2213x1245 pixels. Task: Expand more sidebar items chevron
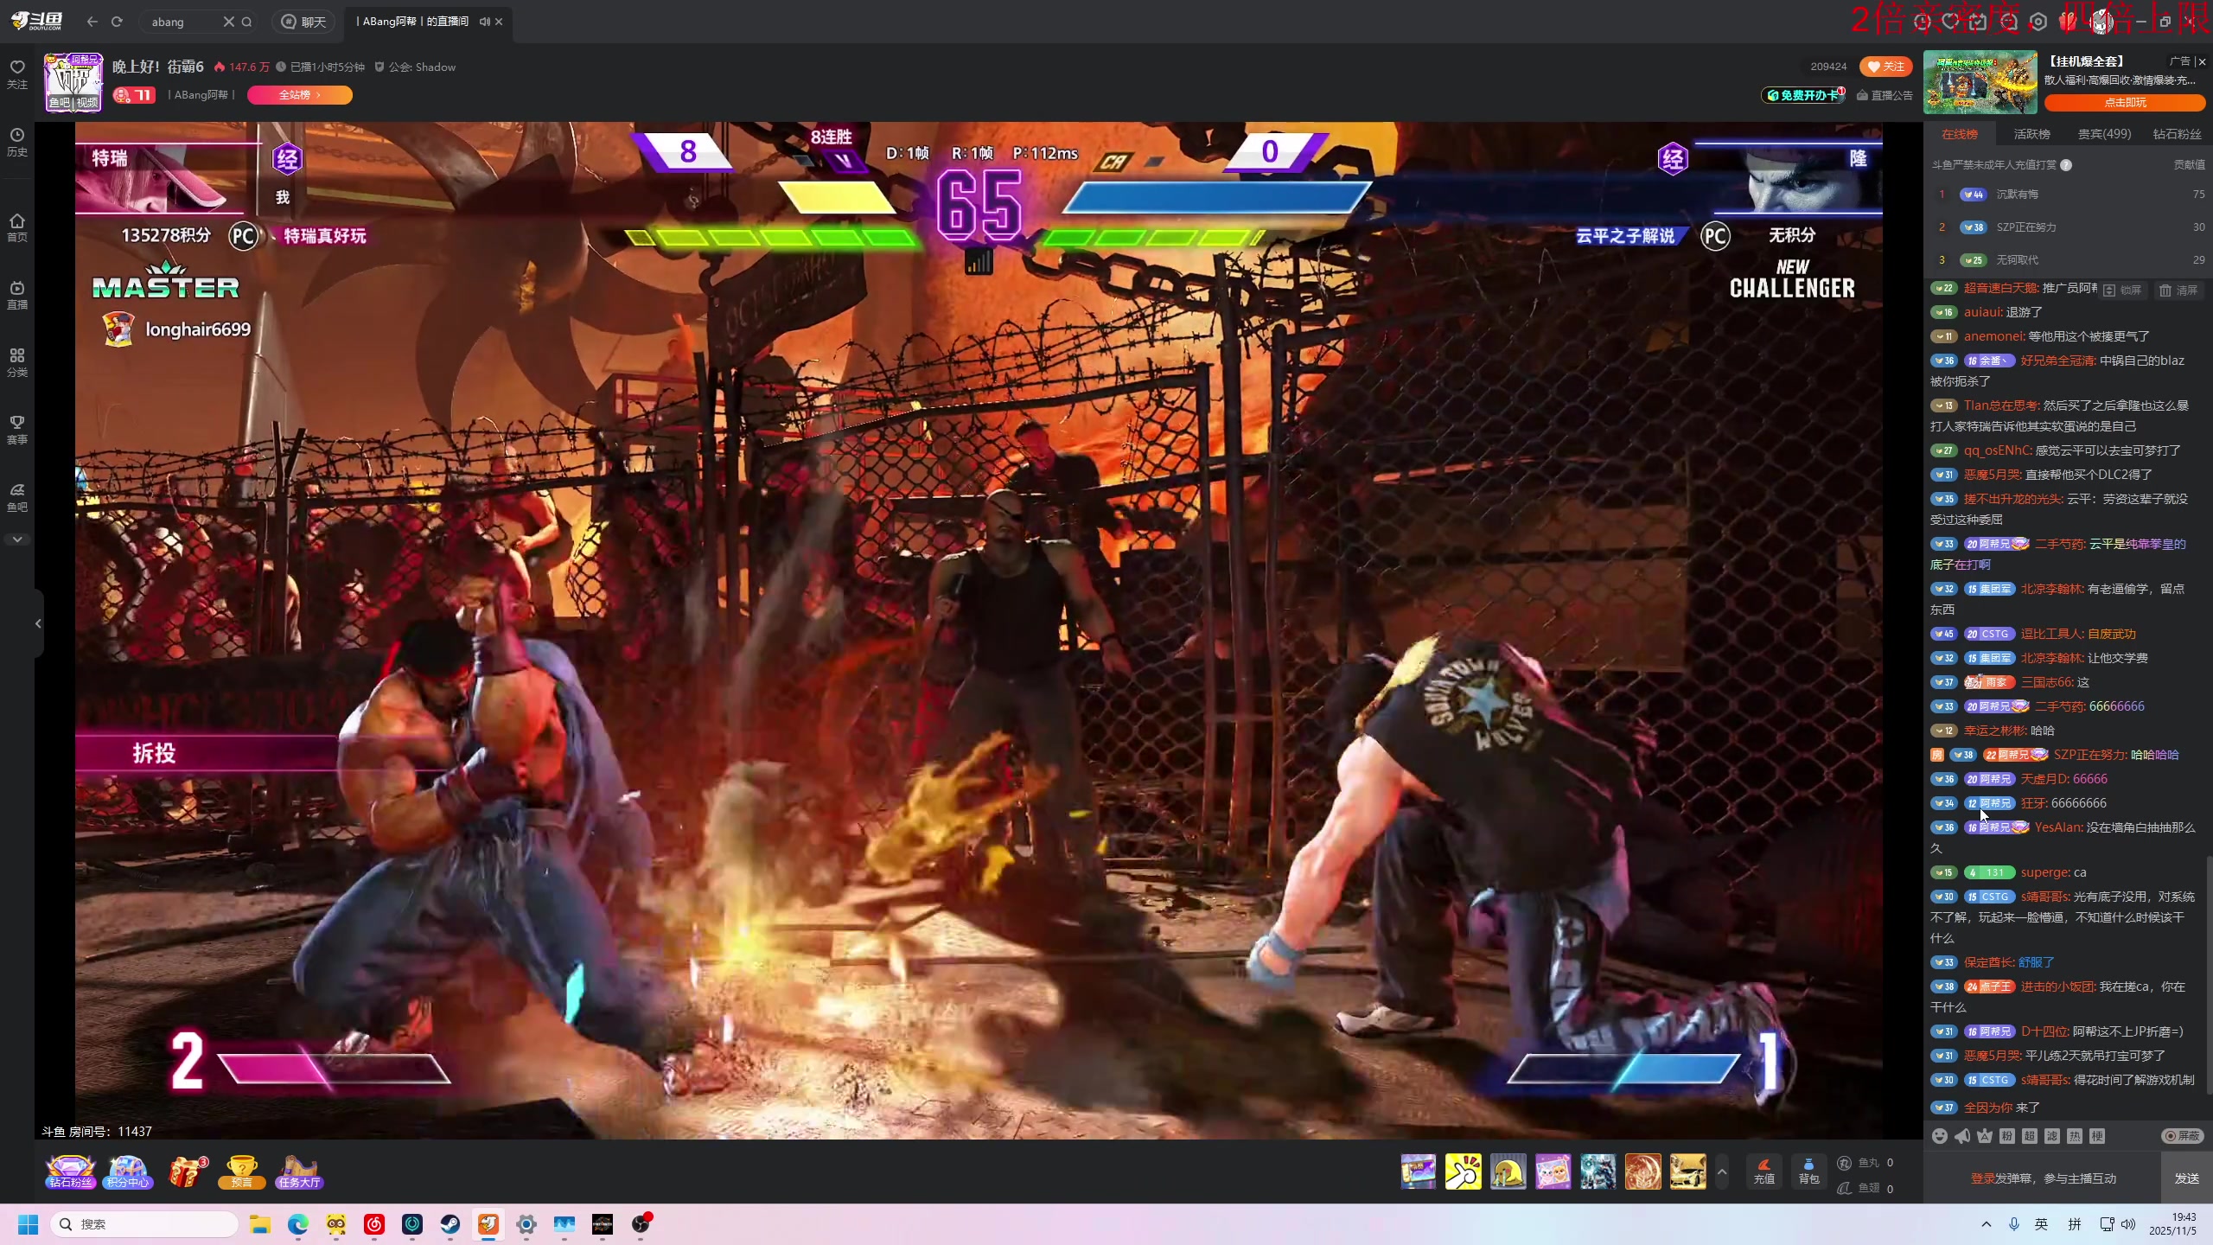pos(17,539)
